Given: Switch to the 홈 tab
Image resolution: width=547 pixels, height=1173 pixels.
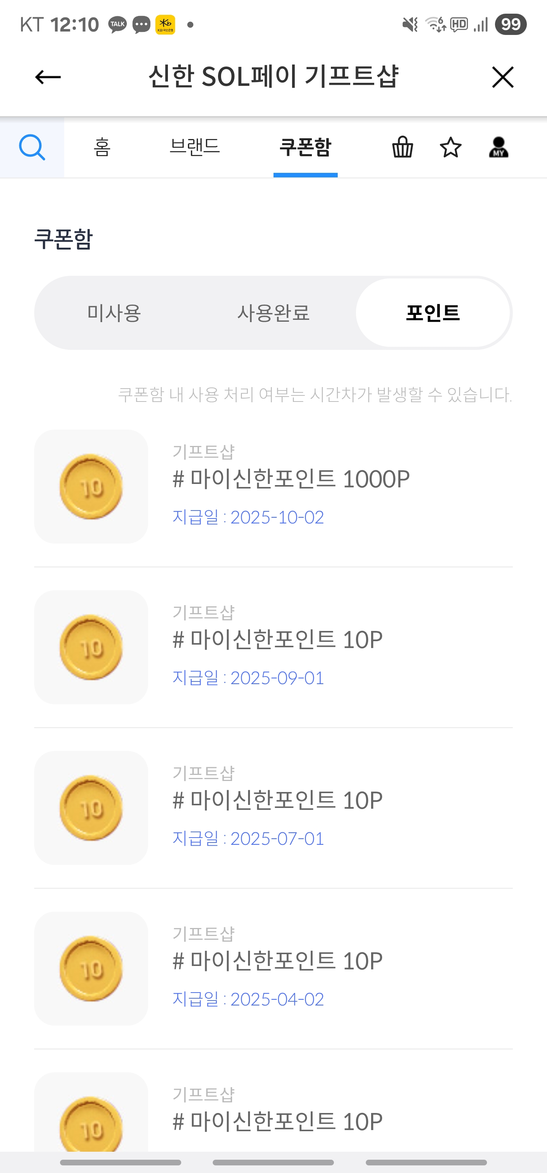Looking at the screenshot, I should coord(102,147).
